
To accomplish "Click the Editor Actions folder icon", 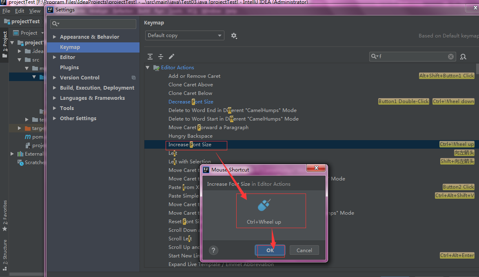I will tap(156, 68).
